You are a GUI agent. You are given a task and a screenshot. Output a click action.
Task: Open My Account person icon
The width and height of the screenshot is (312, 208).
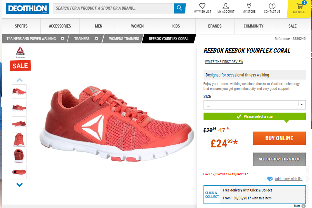pyautogui.click(x=226, y=6)
